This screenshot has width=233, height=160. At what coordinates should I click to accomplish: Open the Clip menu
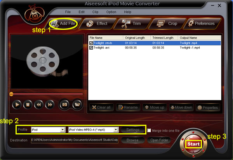click(x=96, y=12)
